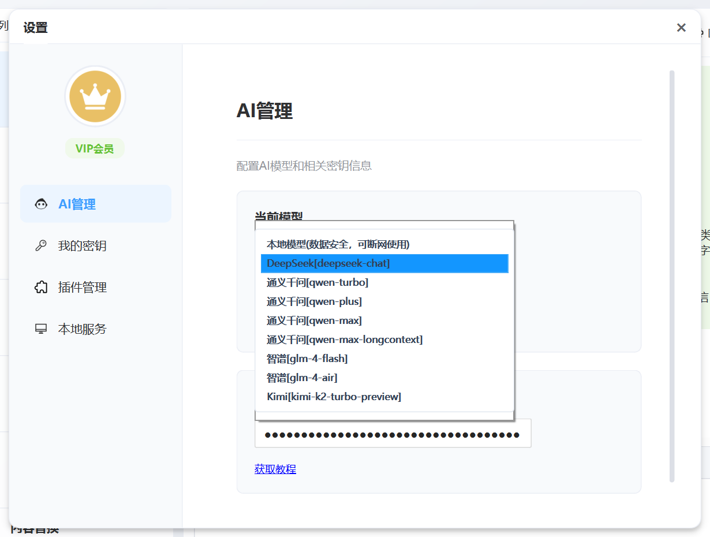Open the 本地服务 section

(96, 329)
